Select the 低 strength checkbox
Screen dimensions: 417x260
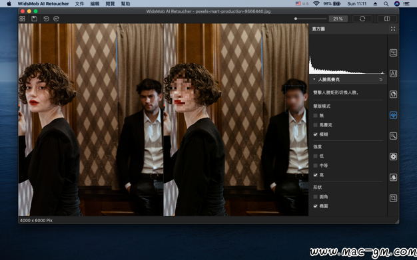pyautogui.click(x=315, y=156)
